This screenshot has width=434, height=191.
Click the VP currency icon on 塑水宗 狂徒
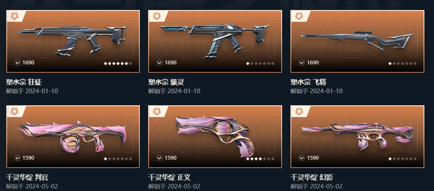(x=18, y=63)
